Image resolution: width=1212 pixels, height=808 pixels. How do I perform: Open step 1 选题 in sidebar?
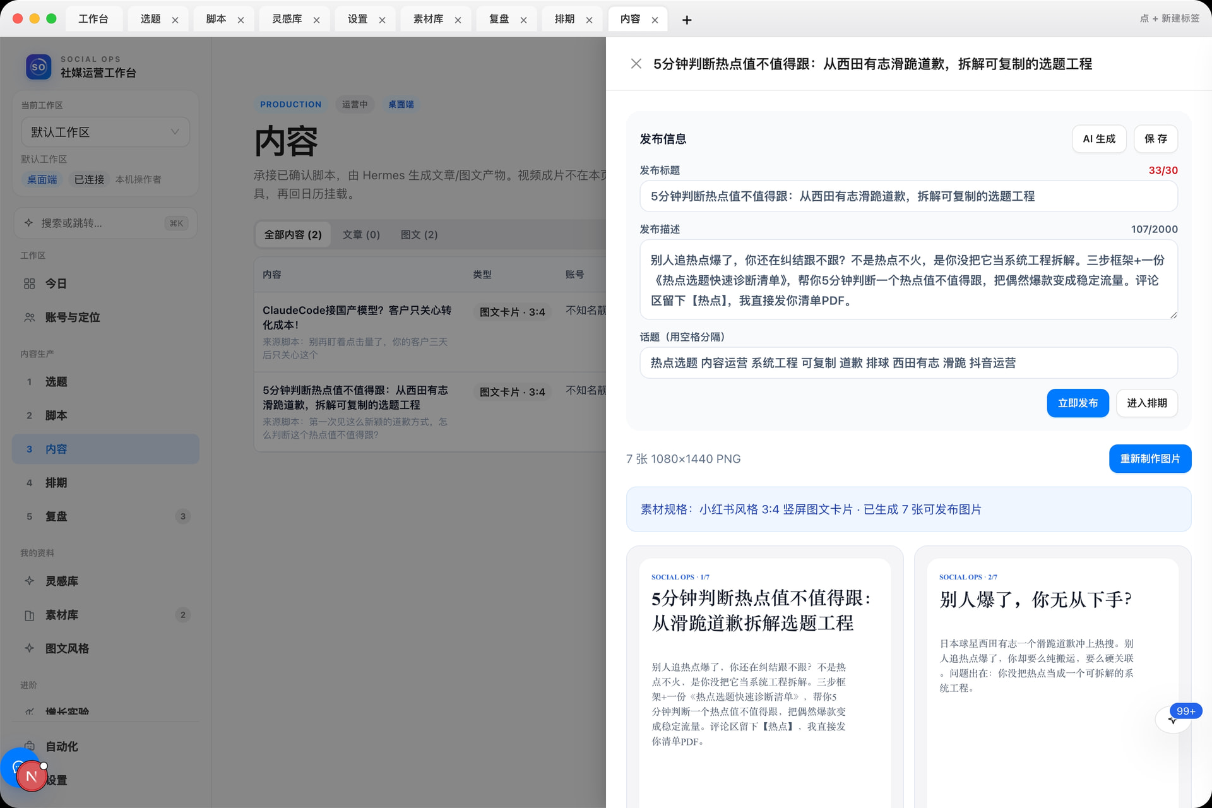(105, 382)
